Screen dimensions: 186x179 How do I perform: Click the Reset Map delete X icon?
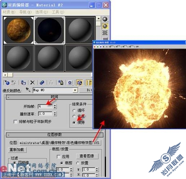(x=32, y=83)
